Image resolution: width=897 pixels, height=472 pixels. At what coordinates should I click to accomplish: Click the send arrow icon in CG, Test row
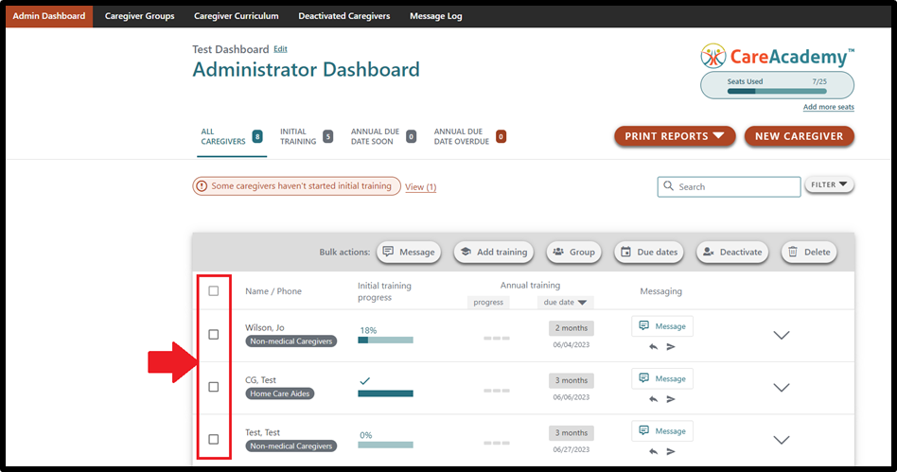tap(671, 399)
